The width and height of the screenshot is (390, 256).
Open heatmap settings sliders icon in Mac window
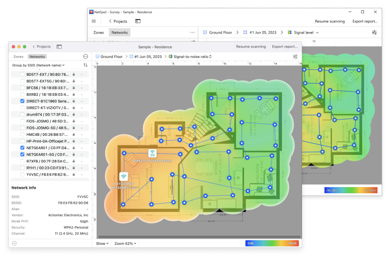pos(295,57)
